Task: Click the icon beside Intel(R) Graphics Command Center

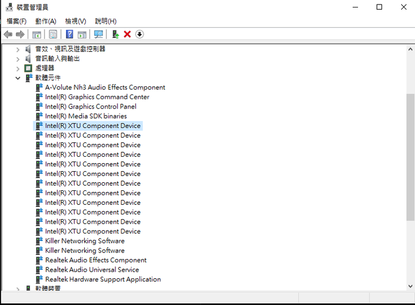Action: 39,97
